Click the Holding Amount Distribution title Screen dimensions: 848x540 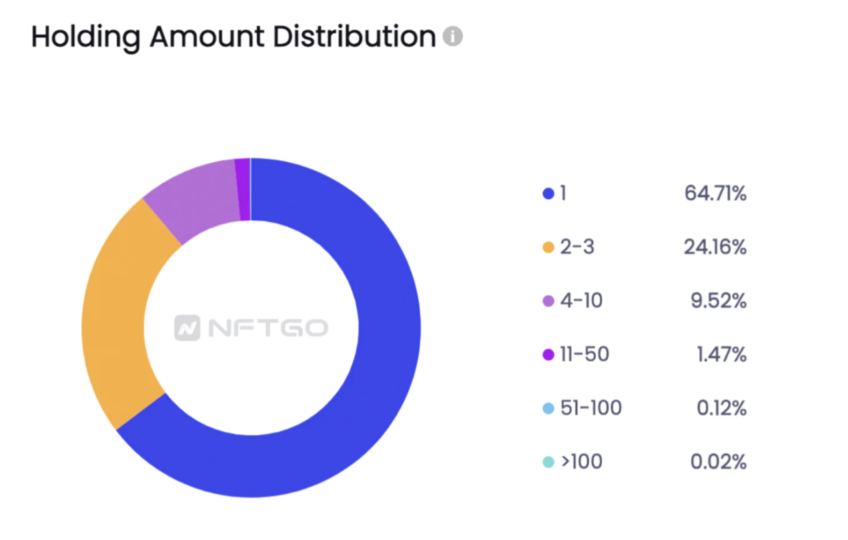coord(234,37)
